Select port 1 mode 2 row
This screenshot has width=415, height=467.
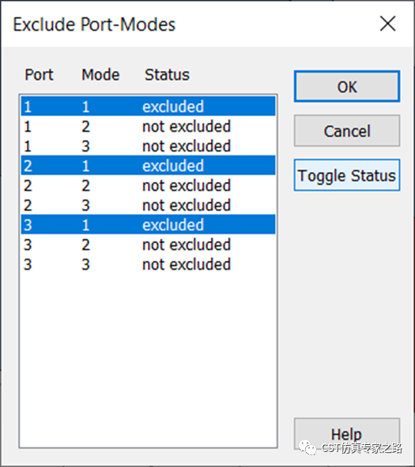coord(148,126)
